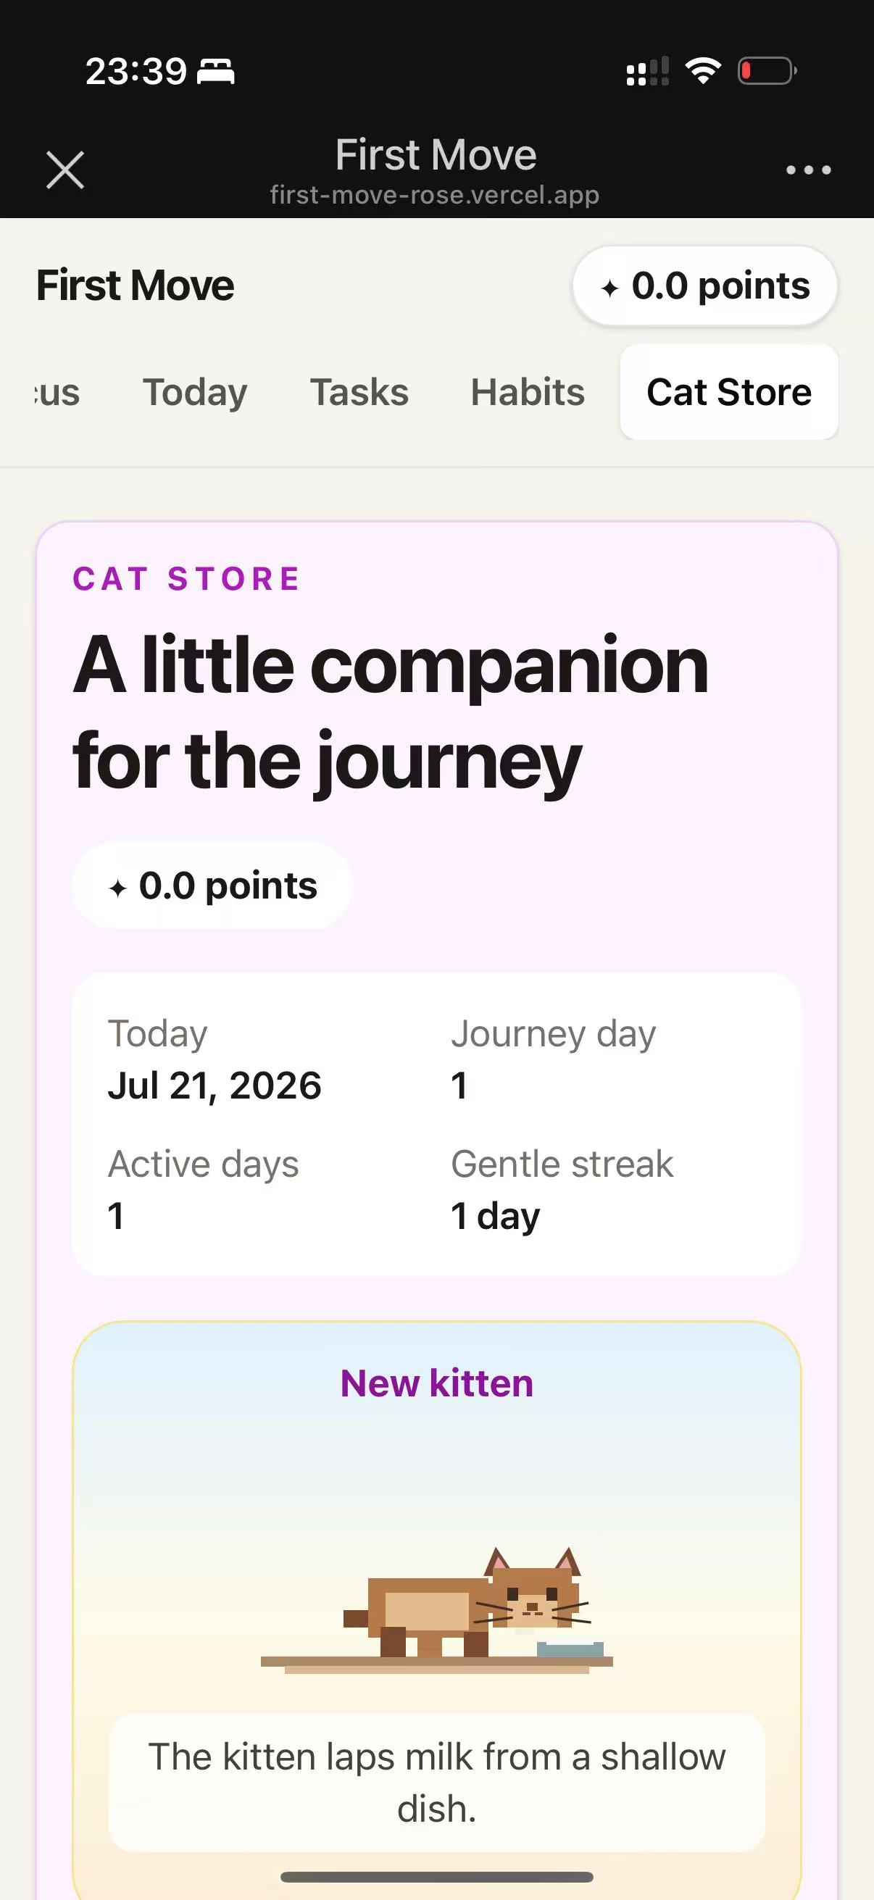The height and width of the screenshot is (1900, 874).
Task: Close the in-app browser with X icon
Action: (65, 170)
